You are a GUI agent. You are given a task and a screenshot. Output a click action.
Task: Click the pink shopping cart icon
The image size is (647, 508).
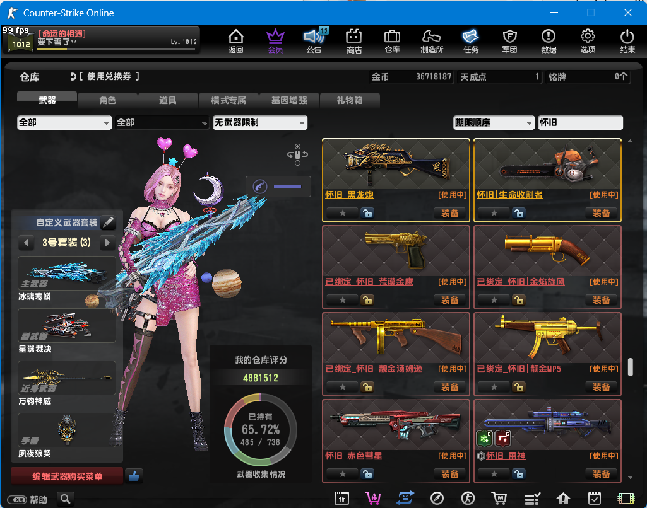coord(373,498)
